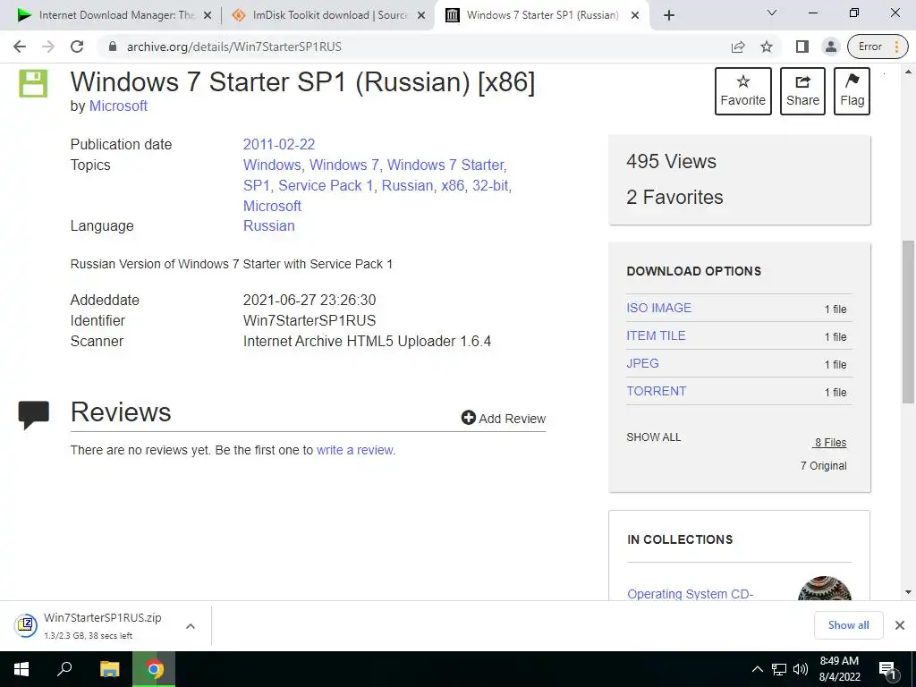Open the Windows 7 Starter topic link
Image resolution: width=916 pixels, height=687 pixels.
coord(445,165)
